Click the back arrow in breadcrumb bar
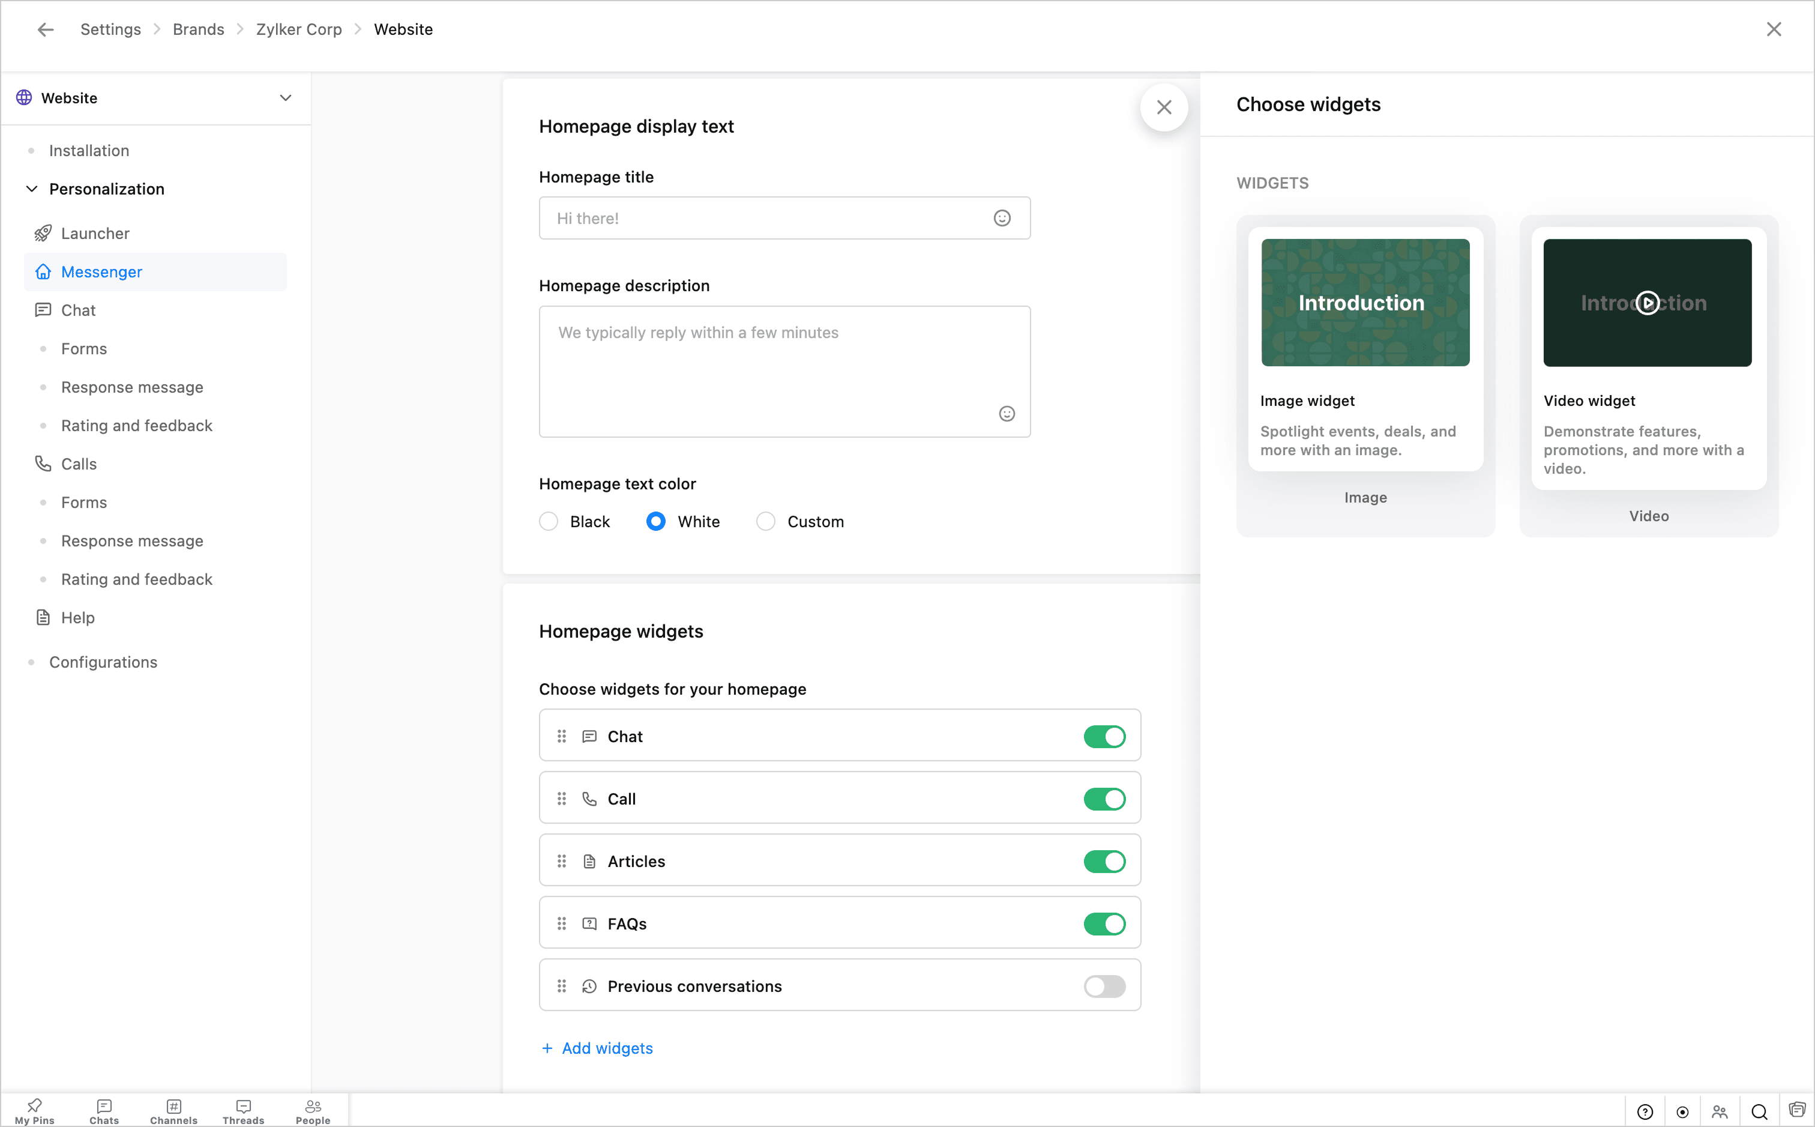This screenshot has height=1127, width=1815. [x=46, y=30]
